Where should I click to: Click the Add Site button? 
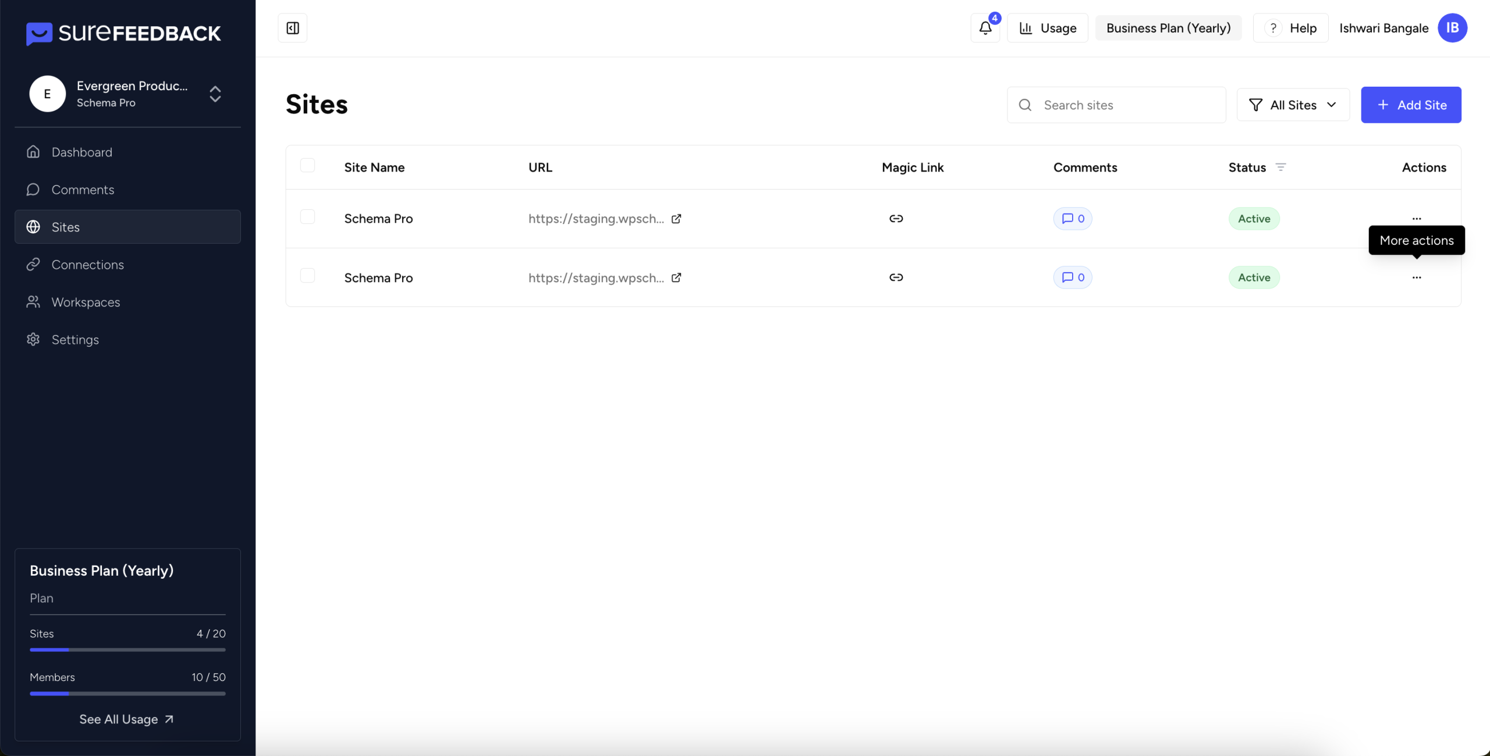(1410, 105)
